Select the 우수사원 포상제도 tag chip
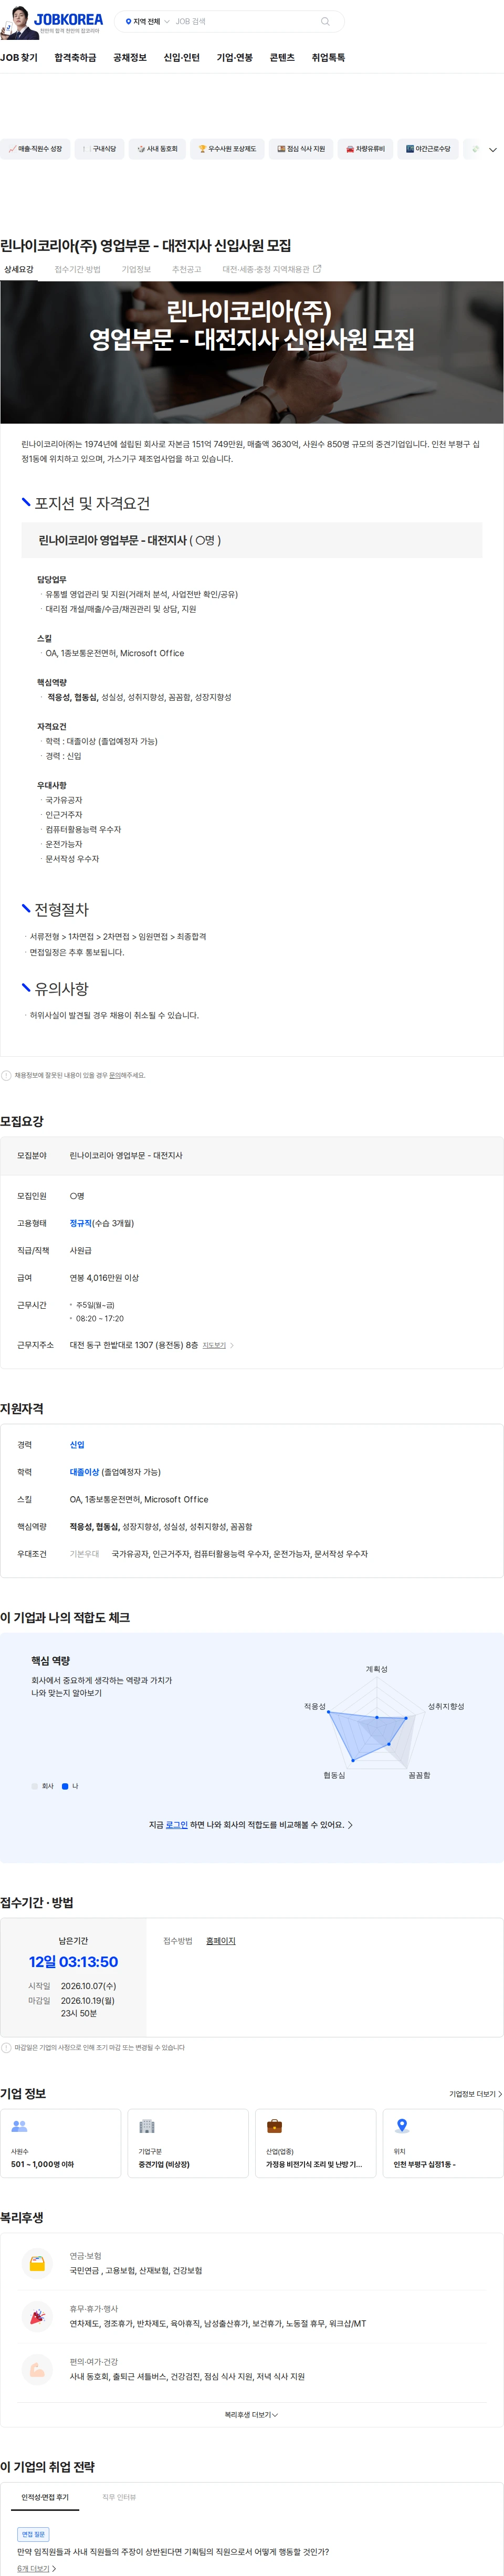504x2576 pixels. click(x=227, y=149)
